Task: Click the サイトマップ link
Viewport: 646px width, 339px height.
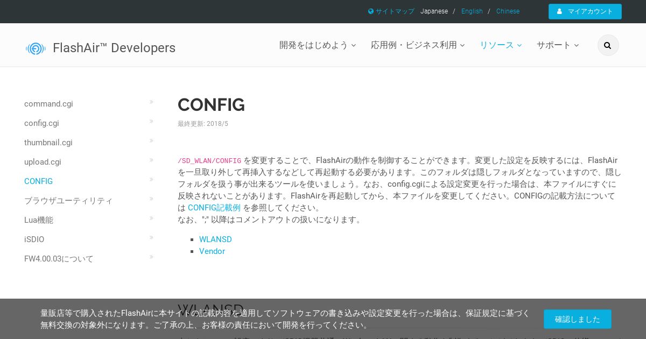Action: [x=395, y=11]
